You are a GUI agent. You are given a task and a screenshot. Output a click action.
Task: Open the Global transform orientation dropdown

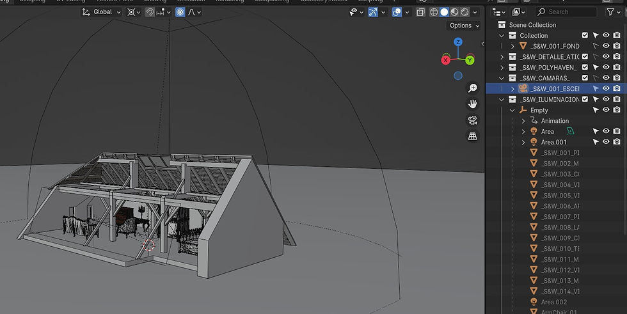102,12
